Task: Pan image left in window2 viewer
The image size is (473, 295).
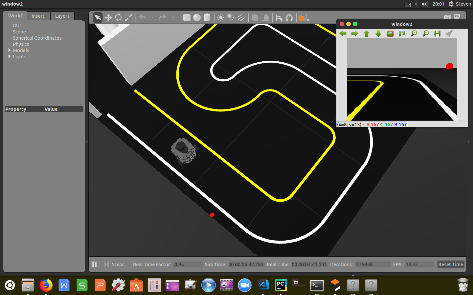Action: (x=343, y=33)
